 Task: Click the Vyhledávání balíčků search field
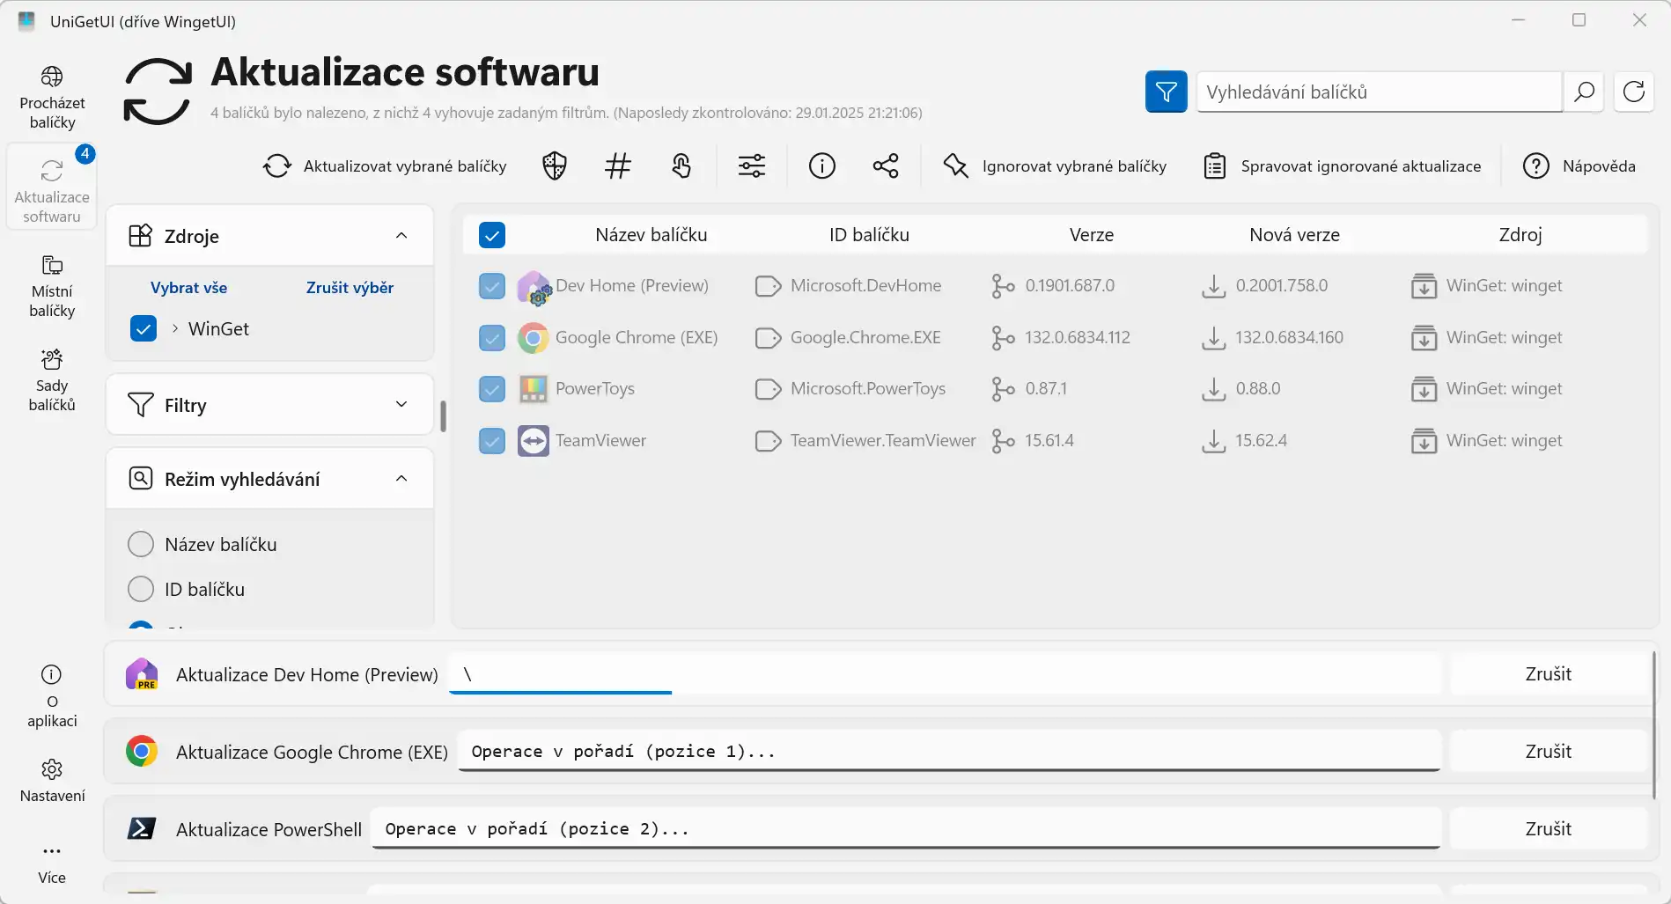tap(1379, 92)
